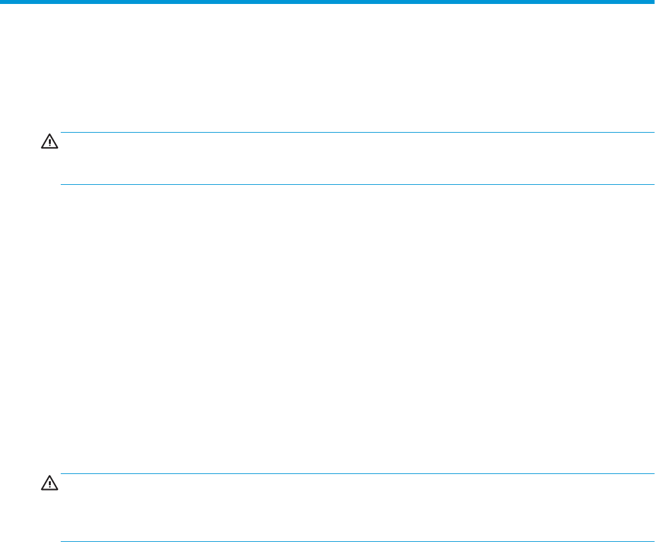Click the exclamation mark in upper warning triangle
The width and height of the screenshot is (655, 542).
click(50, 143)
